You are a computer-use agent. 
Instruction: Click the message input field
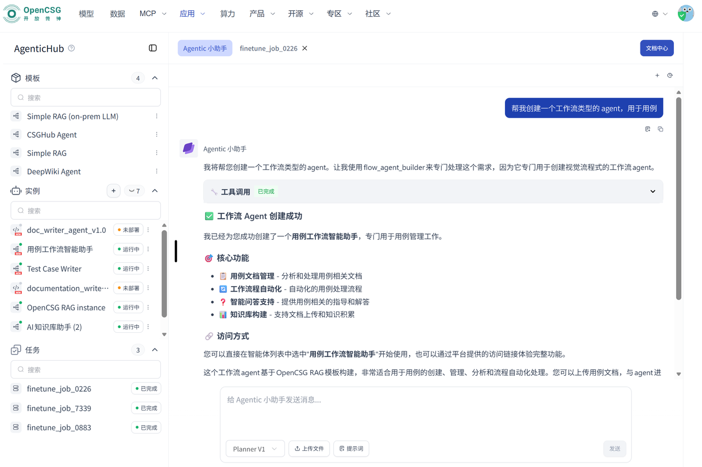pyautogui.click(x=425, y=411)
